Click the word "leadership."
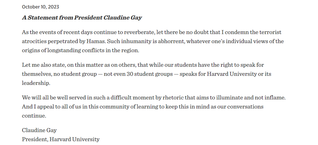Image resolution: width=318 pixels, height=145 pixels. (x=36, y=83)
